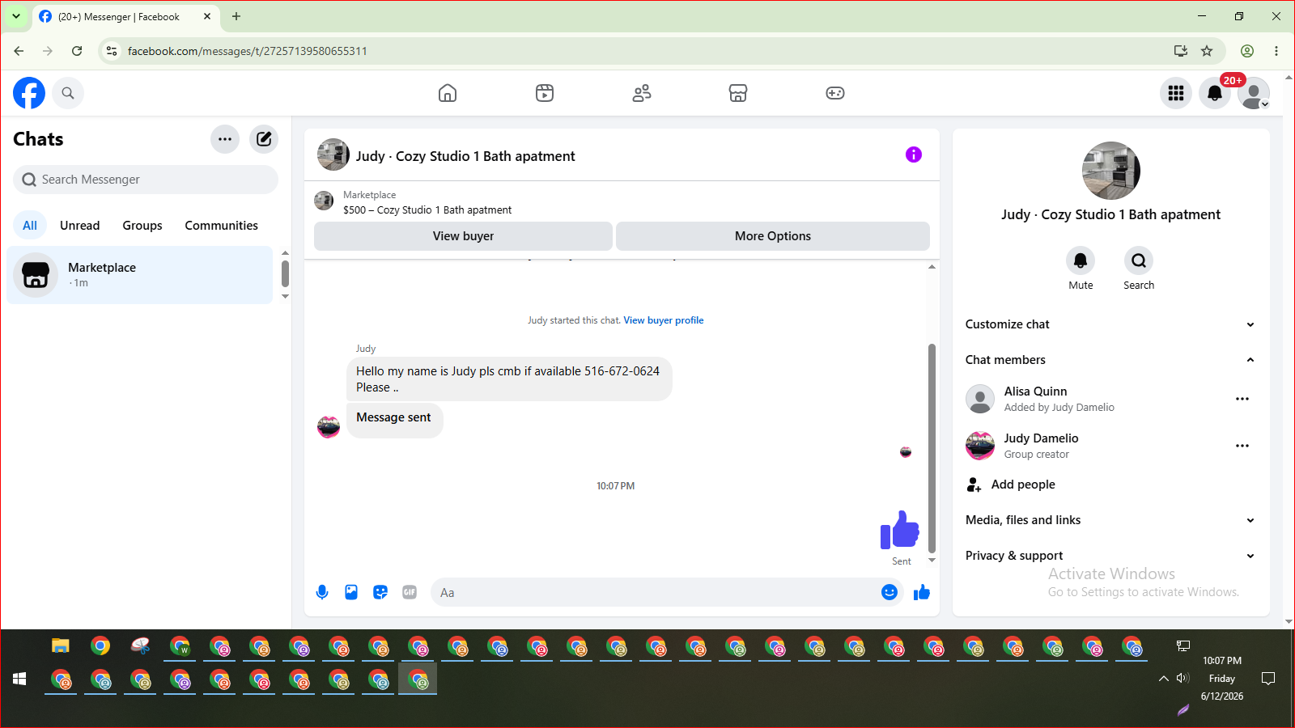
Task: Switch to the Unread tab
Action: [x=80, y=226]
